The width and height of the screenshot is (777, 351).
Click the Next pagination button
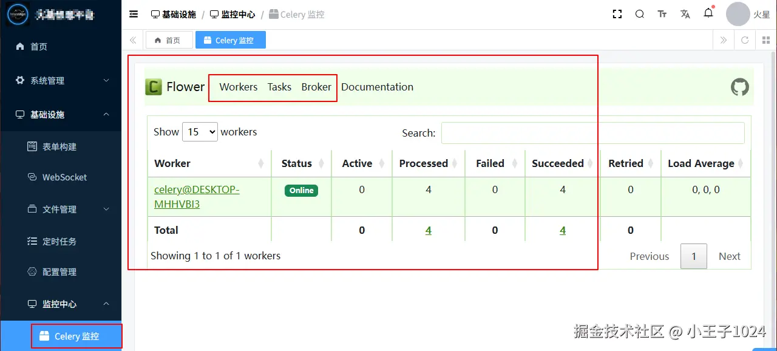tap(729, 256)
